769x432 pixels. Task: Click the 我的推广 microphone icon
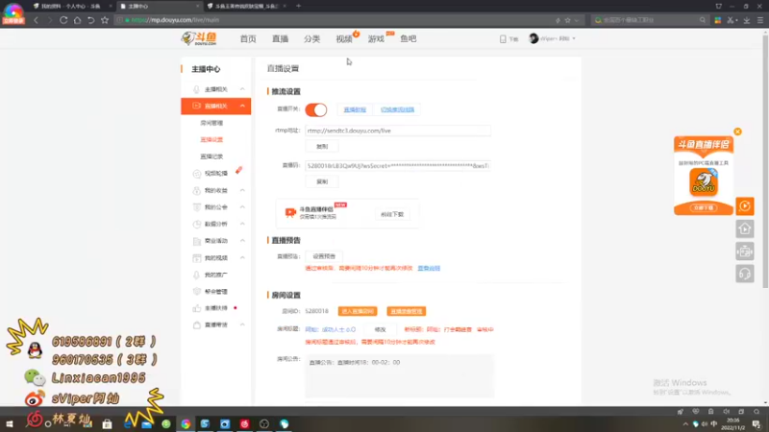click(x=197, y=275)
